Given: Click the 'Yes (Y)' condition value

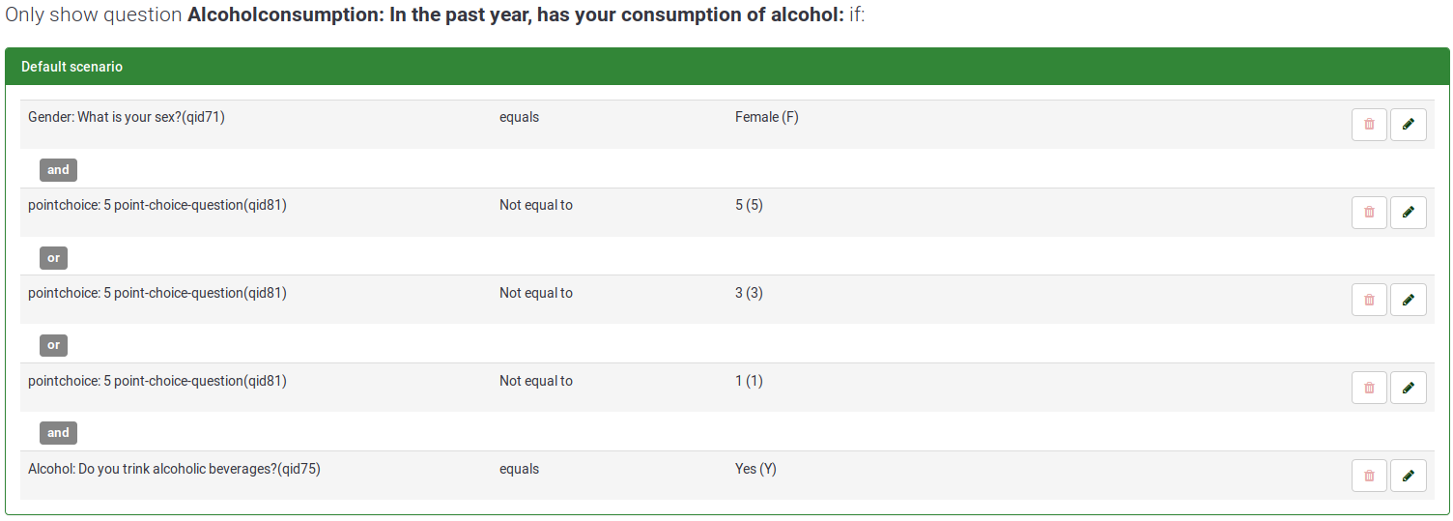Looking at the screenshot, I should [x=755, y=469].
